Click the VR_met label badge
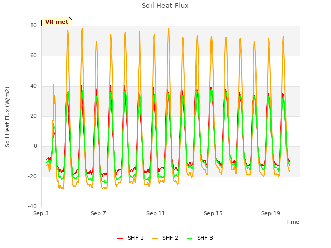Viewport: 331px width, 248px height. [57, 22]
